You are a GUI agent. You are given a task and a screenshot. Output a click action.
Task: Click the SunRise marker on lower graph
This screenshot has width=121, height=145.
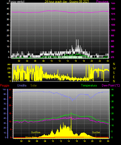36,132
